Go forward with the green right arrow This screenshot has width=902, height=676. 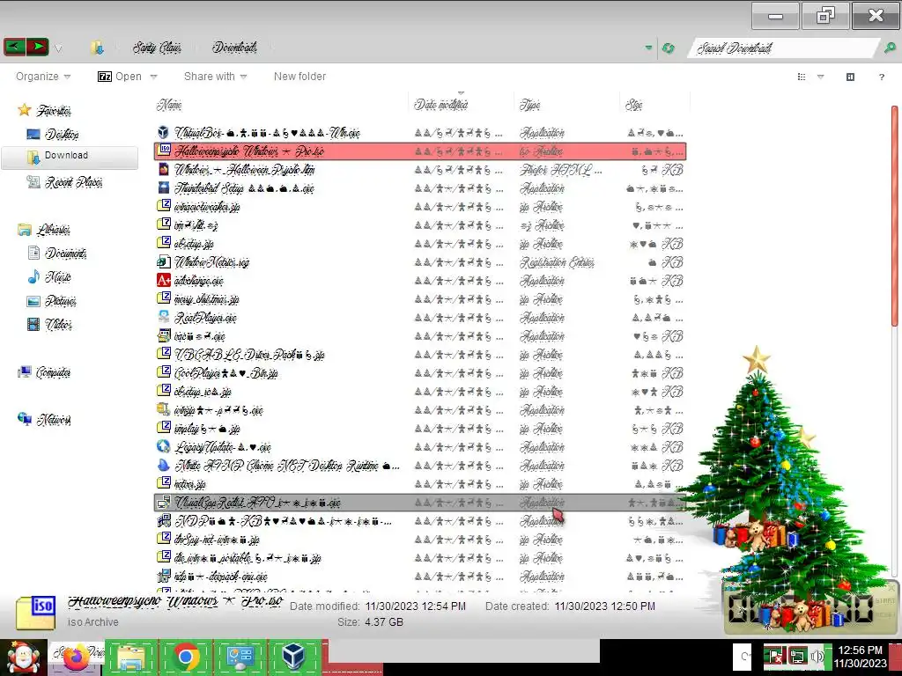(37, 47)
